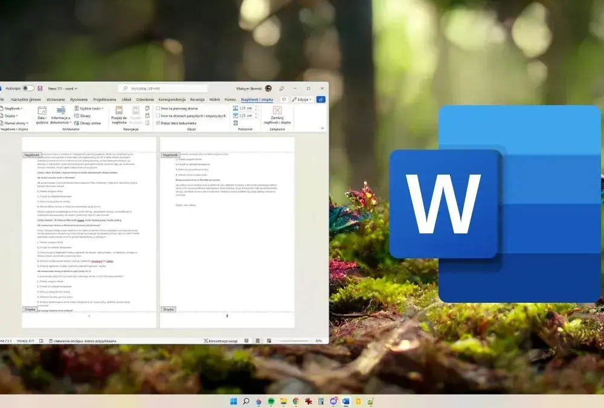This screenshot has width=604, height=408.
Task: Click the pen icon next to account avatar
Action: coord(281,88)
